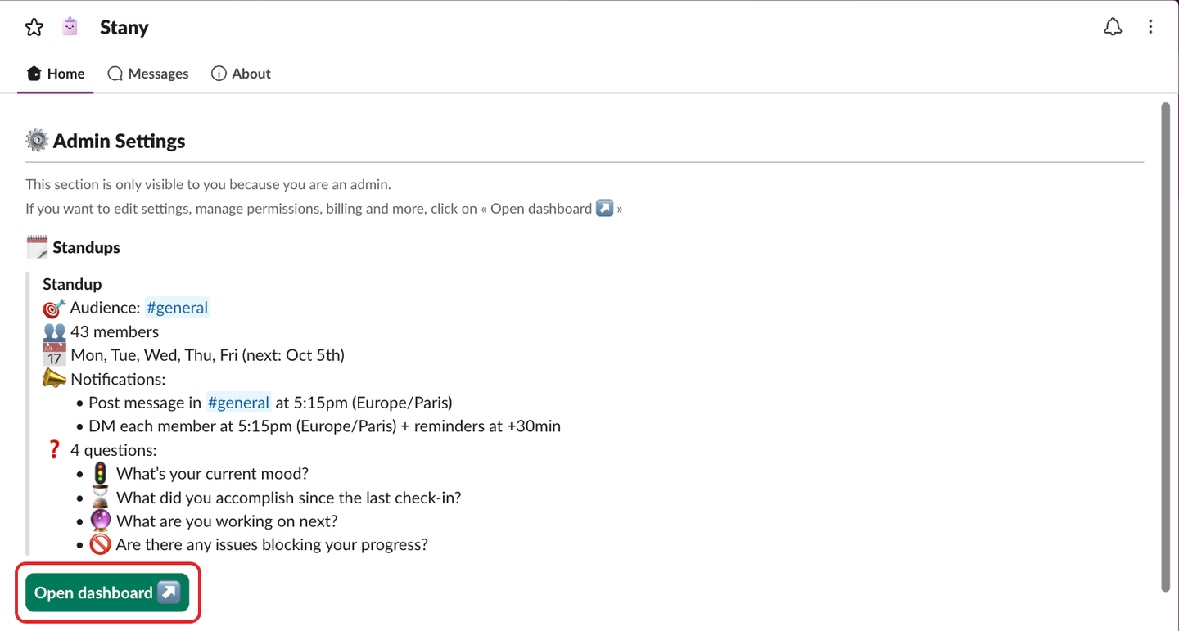Click "What are you working on next?"

click(x=227, y=521)
